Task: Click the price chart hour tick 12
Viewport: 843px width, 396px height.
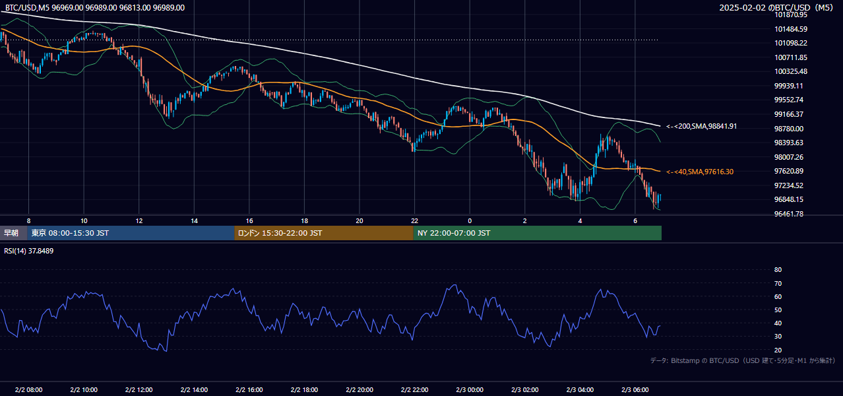Action: (139, 220)
